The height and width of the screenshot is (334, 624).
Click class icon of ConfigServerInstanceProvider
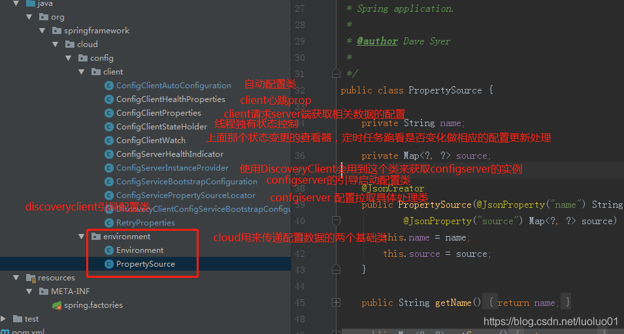coord(109,168)
